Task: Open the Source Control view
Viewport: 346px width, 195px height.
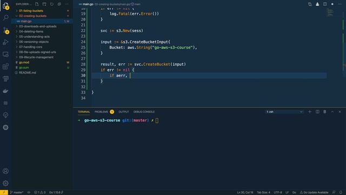Action: click(5, 30)
